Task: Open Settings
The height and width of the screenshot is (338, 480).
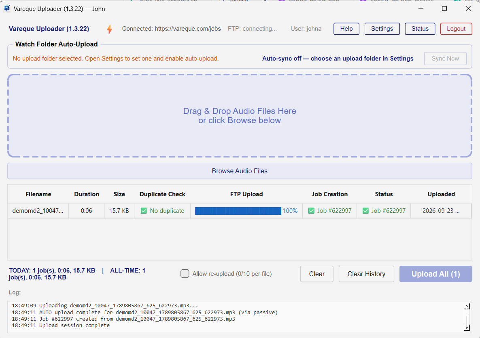Action: coord(382,29)
